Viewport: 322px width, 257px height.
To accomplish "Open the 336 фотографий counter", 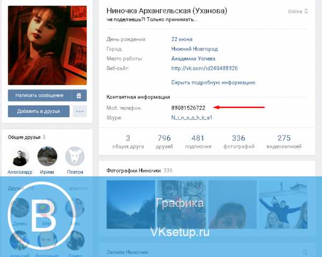I will point(239,141).
